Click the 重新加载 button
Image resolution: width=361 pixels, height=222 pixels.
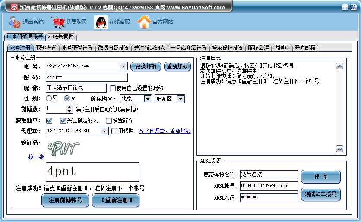(177, 66)
